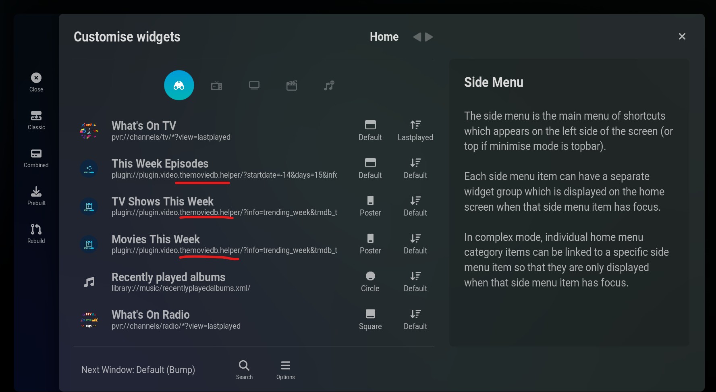The height and width of the screenshot is (392, 716).
Task: Select the TV shows monitor icon
Action: click(254, 85)
